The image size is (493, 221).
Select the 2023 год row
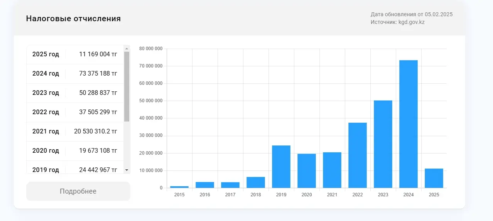click(x=75, y=93)
